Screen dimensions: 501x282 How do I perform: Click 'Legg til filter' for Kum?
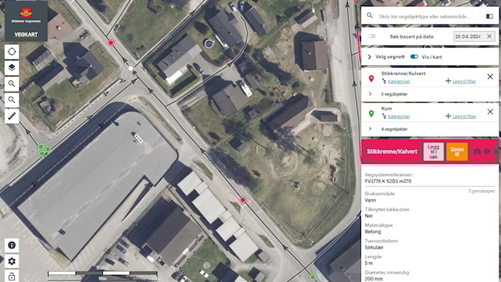click(x=464, y=117)
